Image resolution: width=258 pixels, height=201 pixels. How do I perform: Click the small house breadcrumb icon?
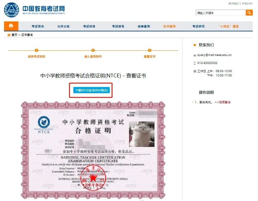click(9, 35)
